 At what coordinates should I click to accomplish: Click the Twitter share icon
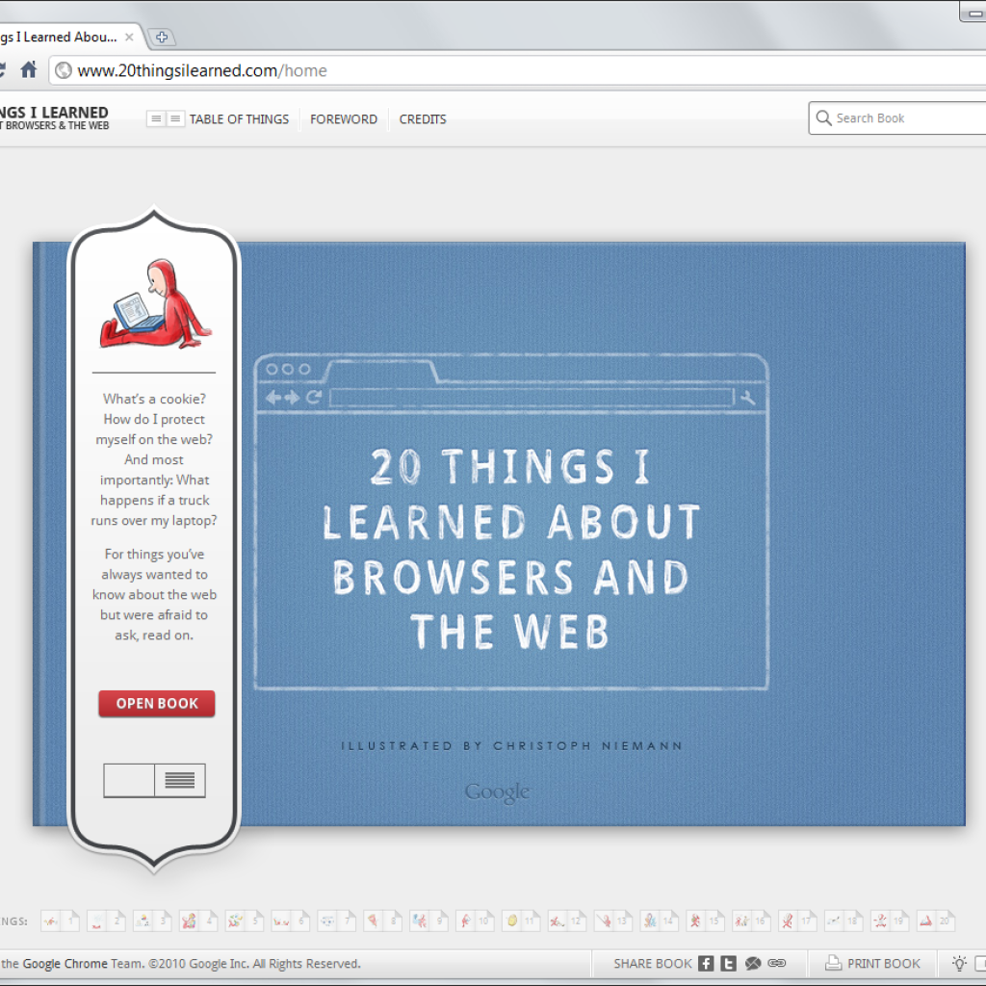click(729, 963)
